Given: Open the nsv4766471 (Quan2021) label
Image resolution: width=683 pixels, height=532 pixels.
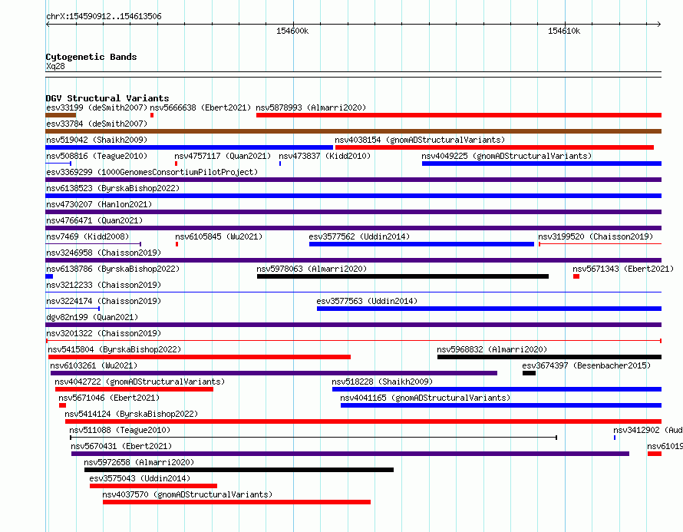Looking at the screenshot, I should click(x=94, y=220).
